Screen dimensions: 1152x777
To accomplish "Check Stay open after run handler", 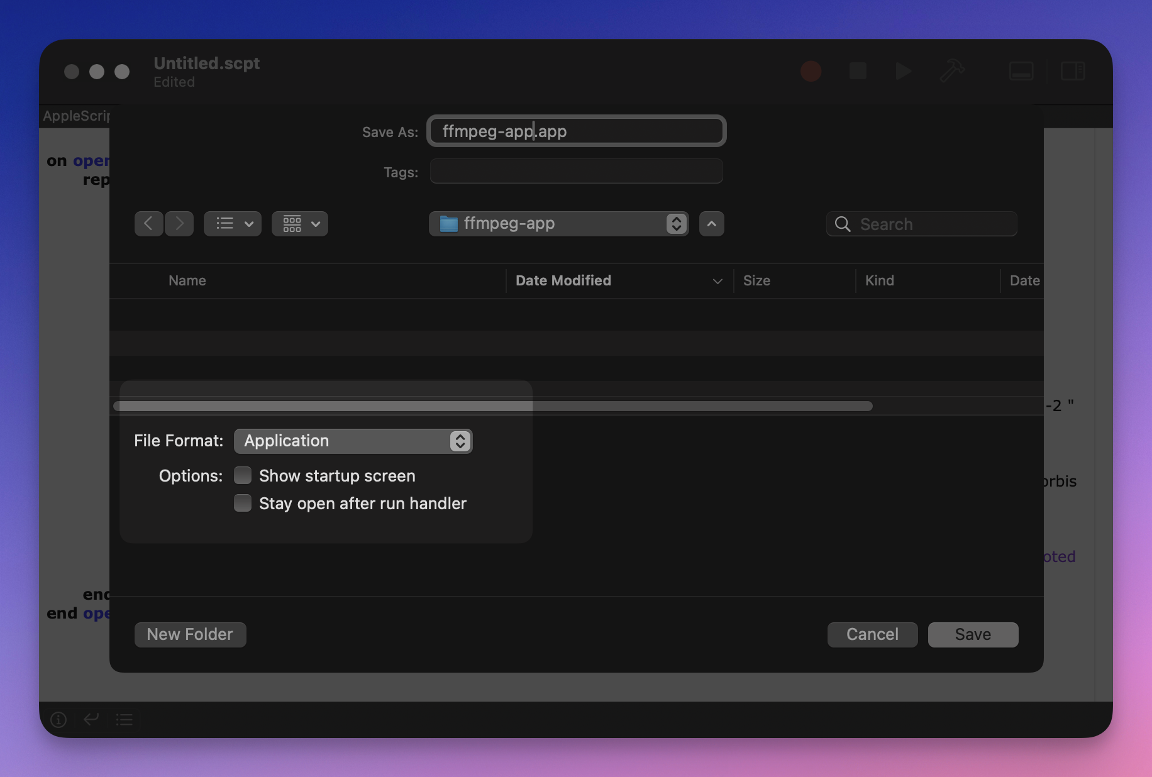I will click(242, 503).
